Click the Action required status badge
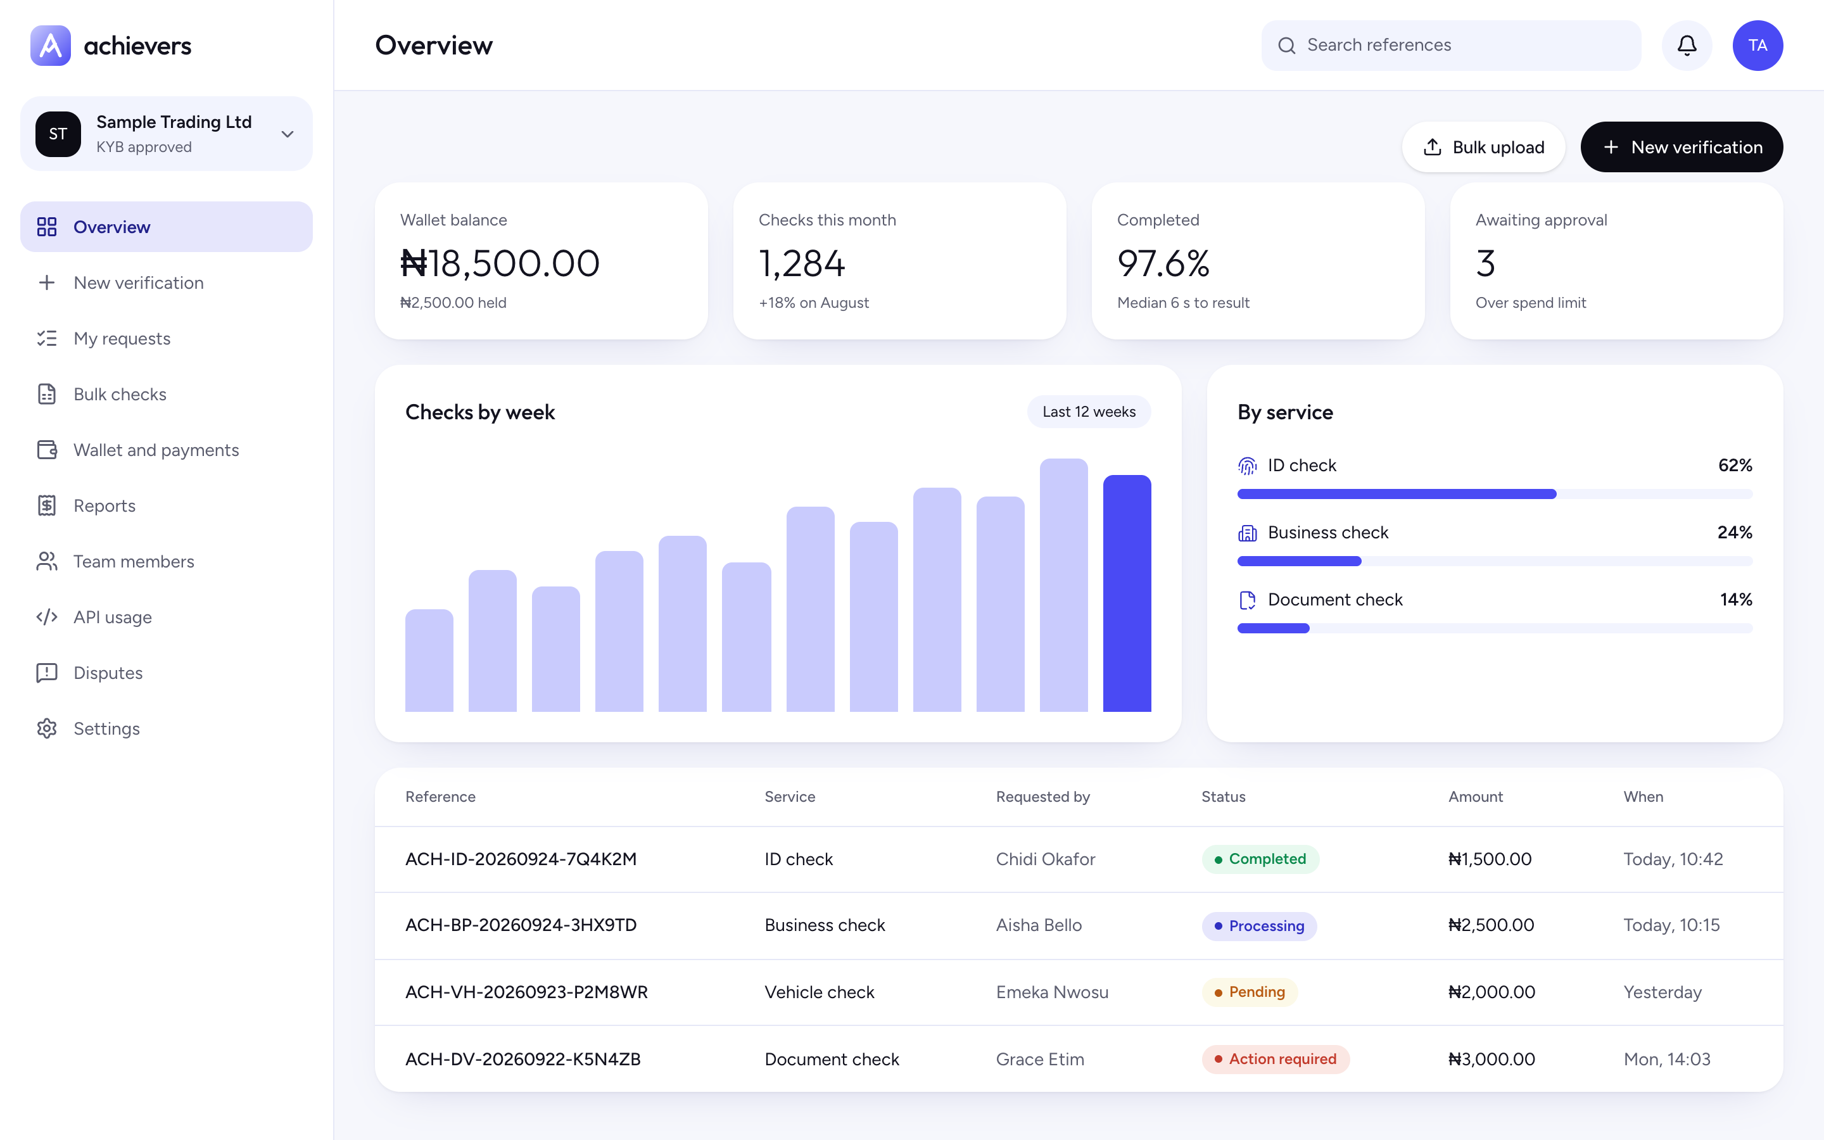The image size is (1824, 1140). [x=1276, y=1060]
